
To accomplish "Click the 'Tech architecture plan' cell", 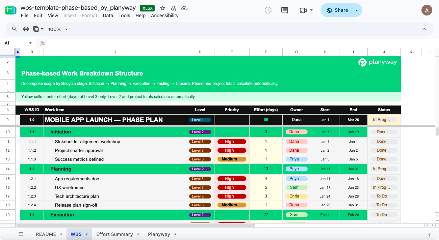I will tap(115, 197).
